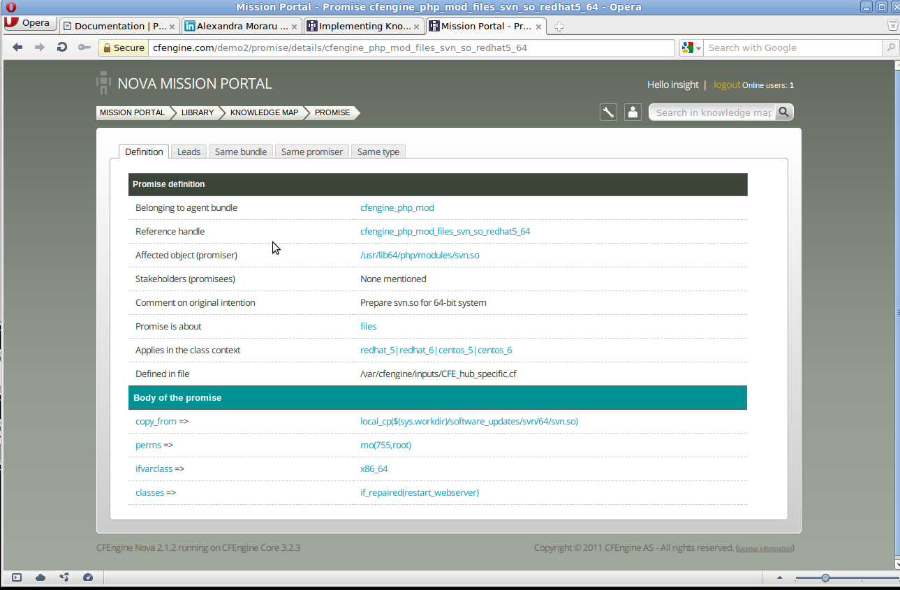Screen dimensions: 900x590
Task: Click the page zoom slider handle
Action: click(x=825, y=577)
